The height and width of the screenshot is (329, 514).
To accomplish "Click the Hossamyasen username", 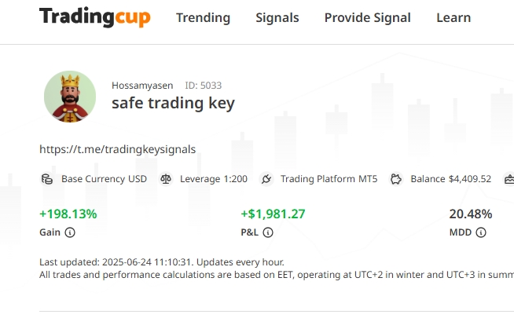I will 142,85.
